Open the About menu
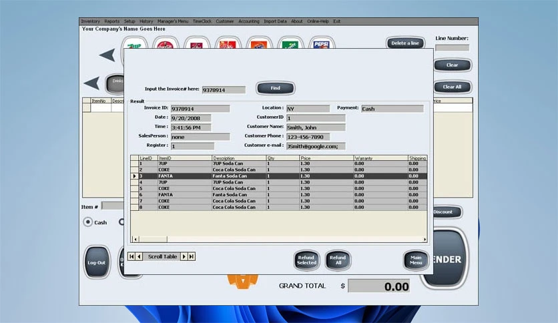The image size is (558, 323). click(297, 21)
